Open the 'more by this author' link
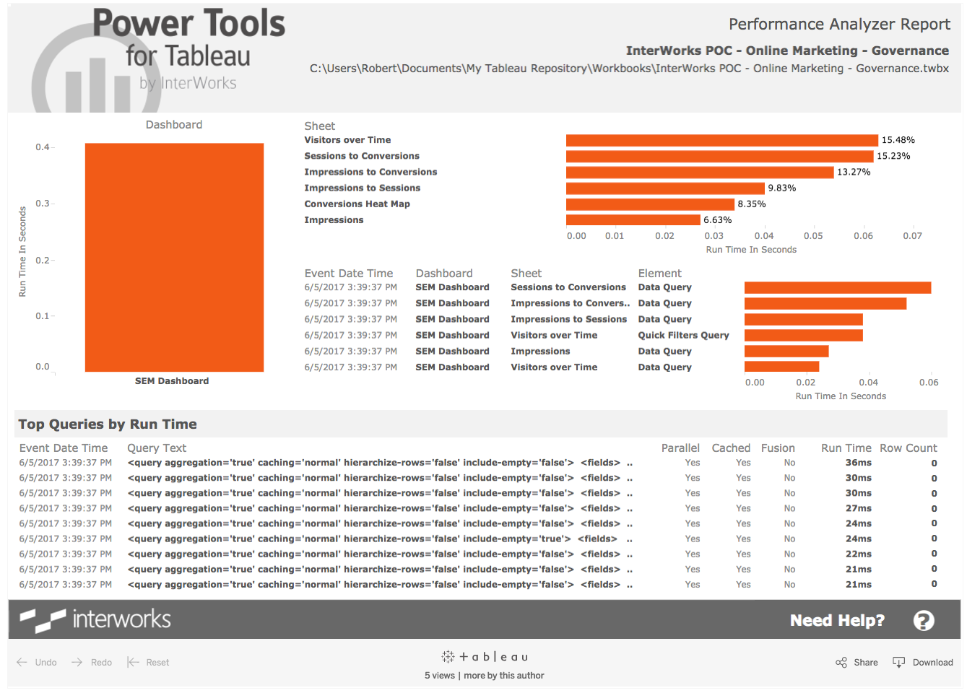The width and height of the screenshot is (967, 693). tap(503, 676)
